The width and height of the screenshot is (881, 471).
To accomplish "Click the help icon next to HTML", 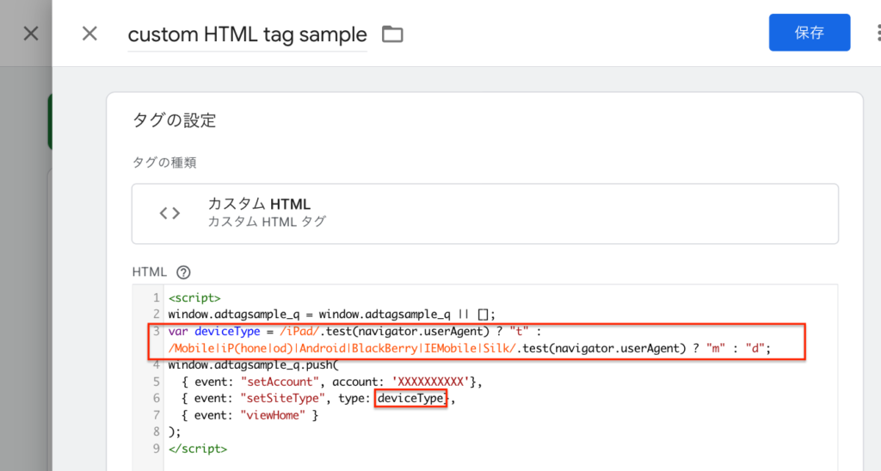I will click(x=182, y=272).
